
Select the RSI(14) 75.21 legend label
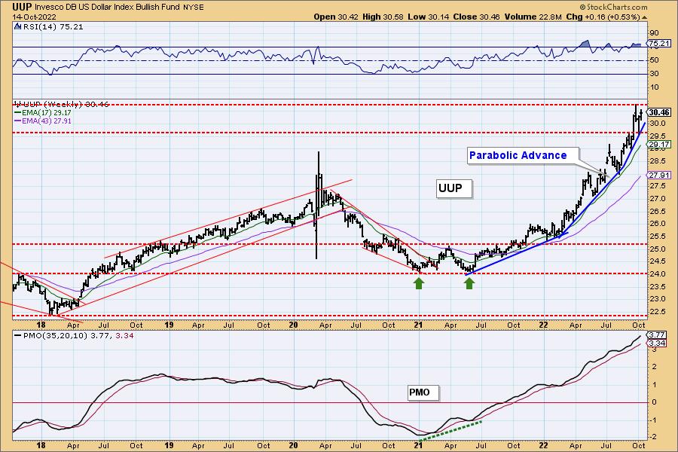point(52,27)
